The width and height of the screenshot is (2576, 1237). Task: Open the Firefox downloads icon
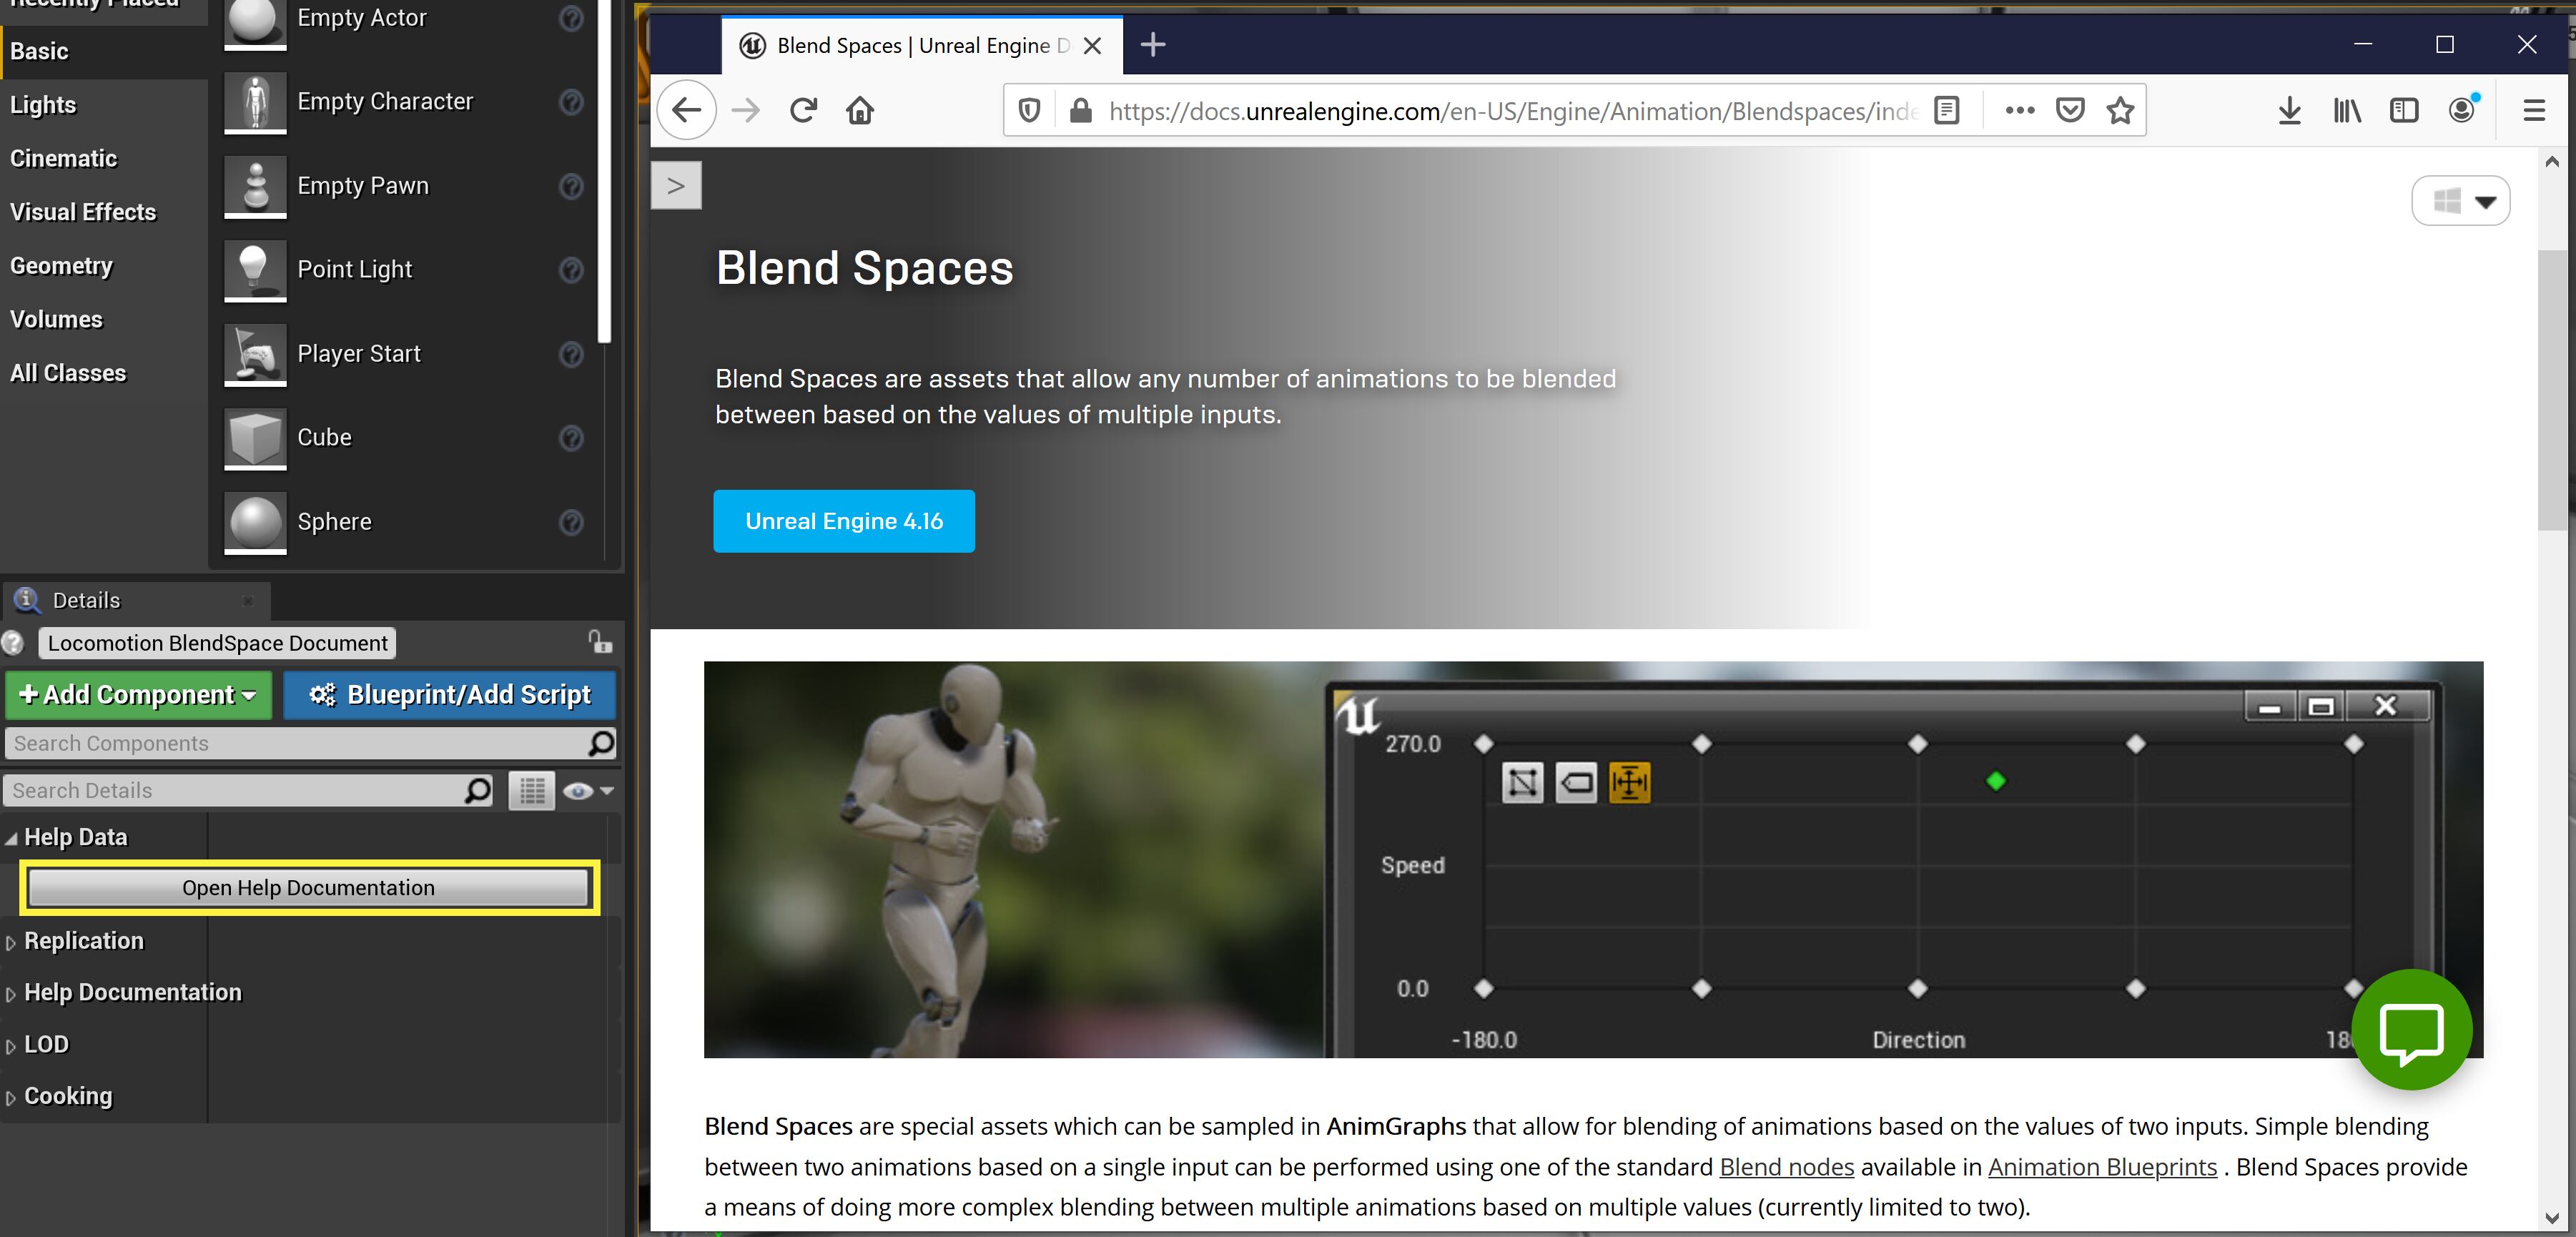2289,110
